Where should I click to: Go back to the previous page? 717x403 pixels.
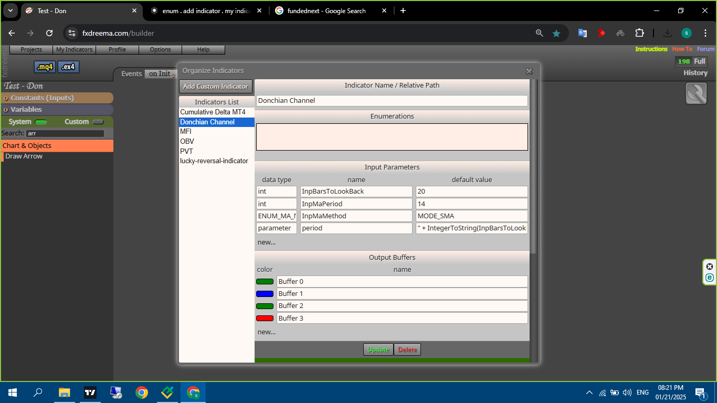(12, 33)
